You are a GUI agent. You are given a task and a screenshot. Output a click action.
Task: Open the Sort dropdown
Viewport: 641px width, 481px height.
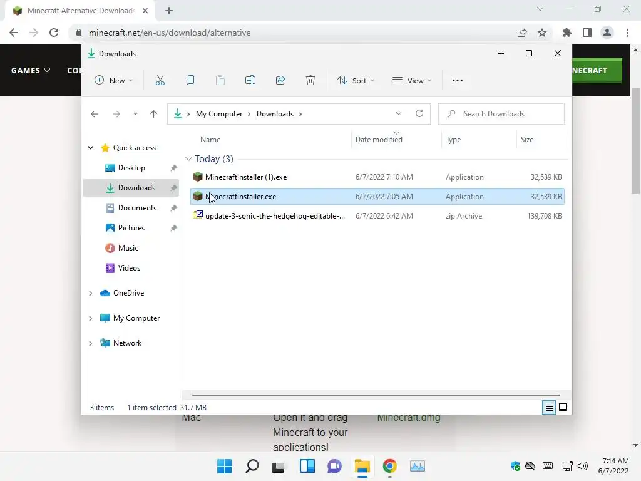point(356,81)
